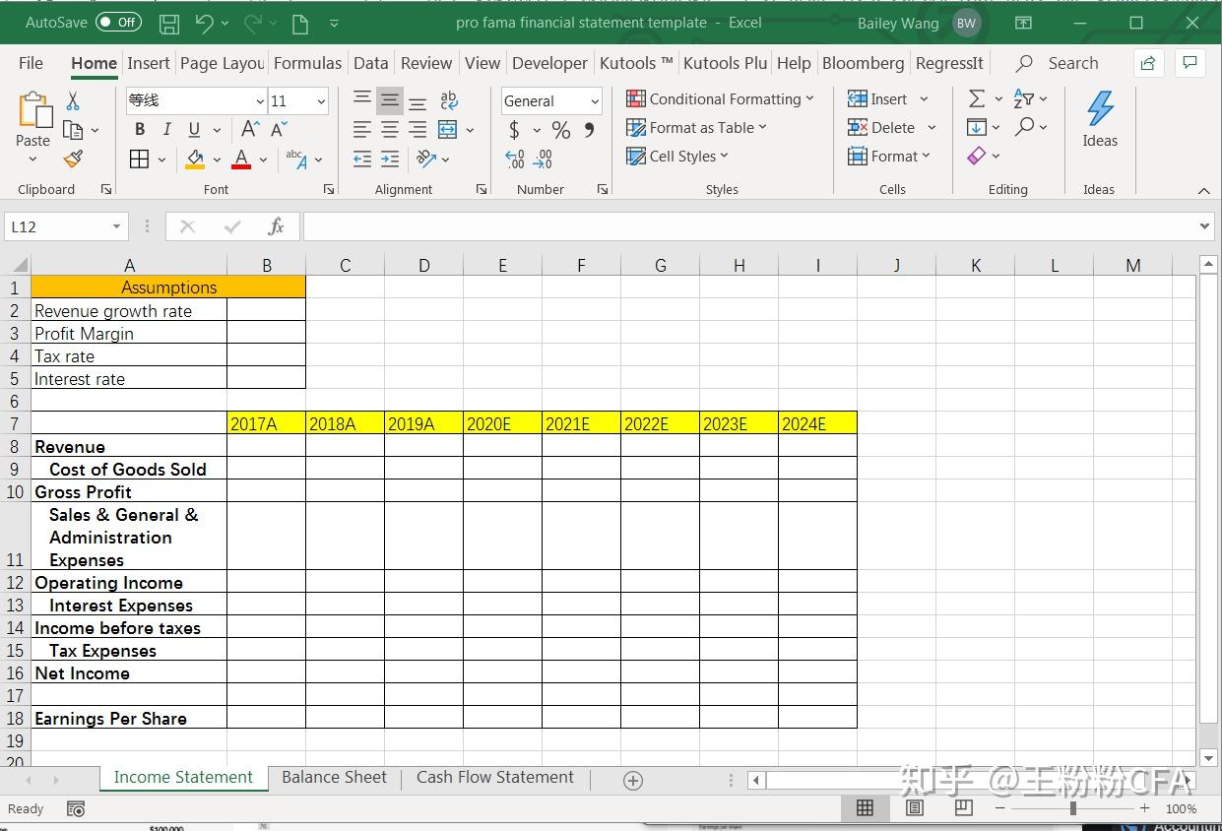Toggle Bold formatting
Viewport: 1222px width, 831px height.
139,129
